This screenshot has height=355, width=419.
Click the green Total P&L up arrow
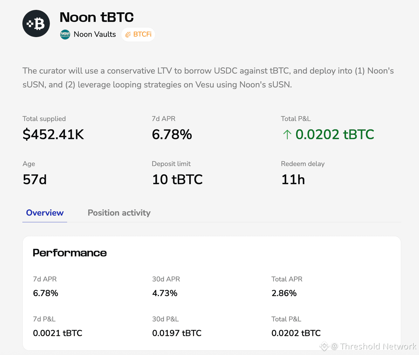(287, 134)
